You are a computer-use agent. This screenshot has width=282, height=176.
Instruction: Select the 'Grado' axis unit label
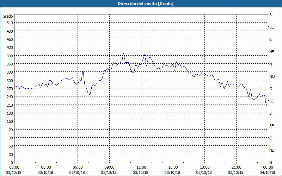coord(8,16)
